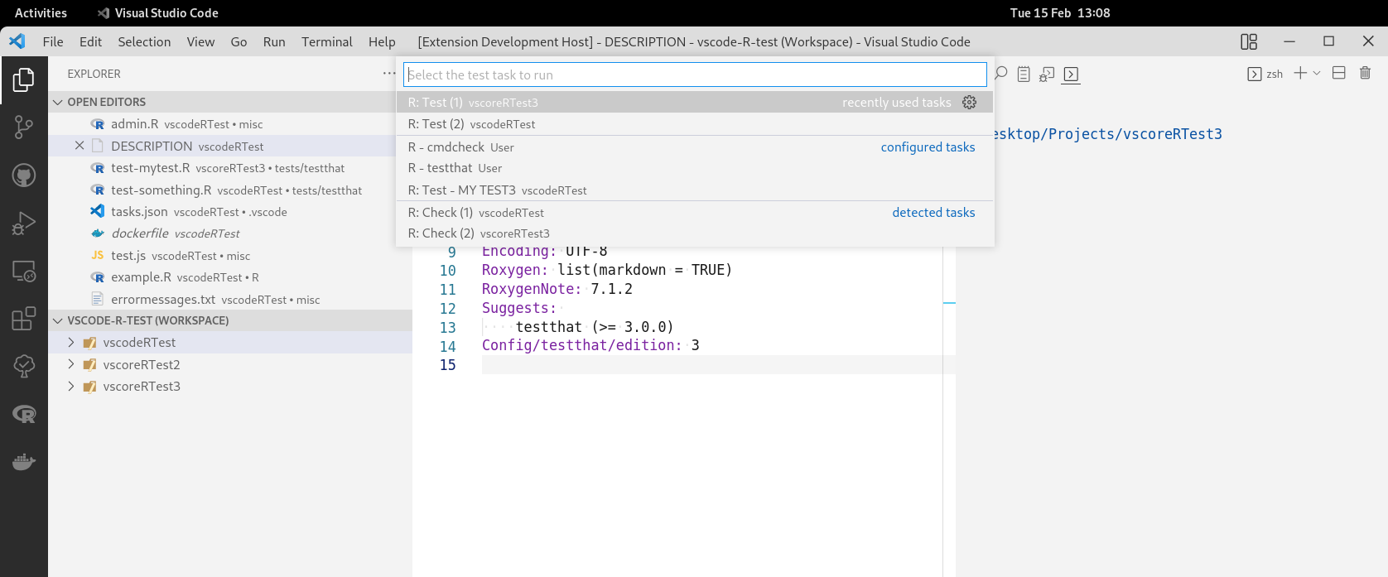Click the VS Code logo in title bar
Image resolution: width=1388 pixels, height=577 pixels.
pos(17,41)
